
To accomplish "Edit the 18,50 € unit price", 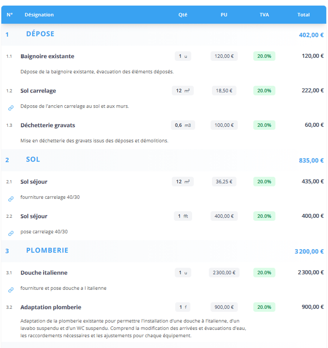I will (224, 91).
